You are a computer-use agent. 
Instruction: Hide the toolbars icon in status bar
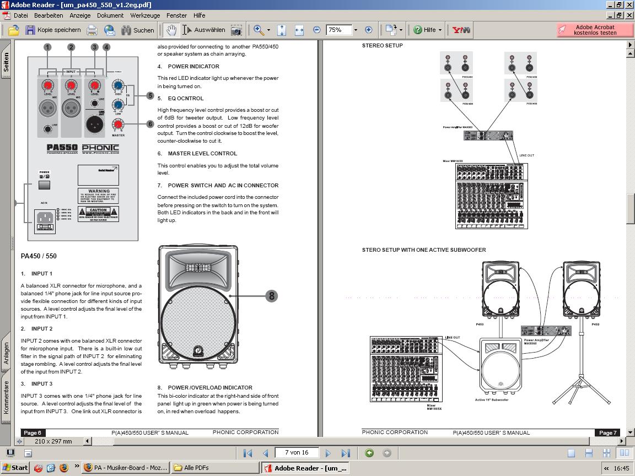click(28, 453)
